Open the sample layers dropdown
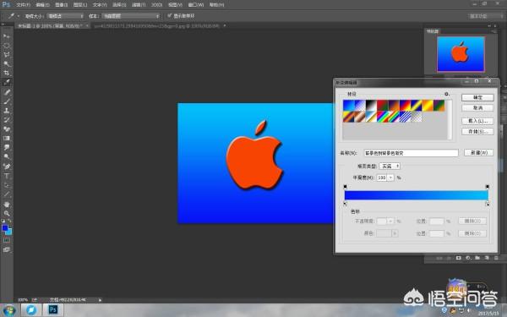 [x=131, y=16]
